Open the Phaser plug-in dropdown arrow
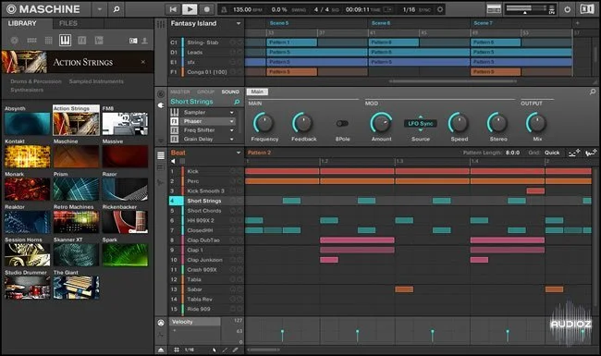 click(232, 121)
